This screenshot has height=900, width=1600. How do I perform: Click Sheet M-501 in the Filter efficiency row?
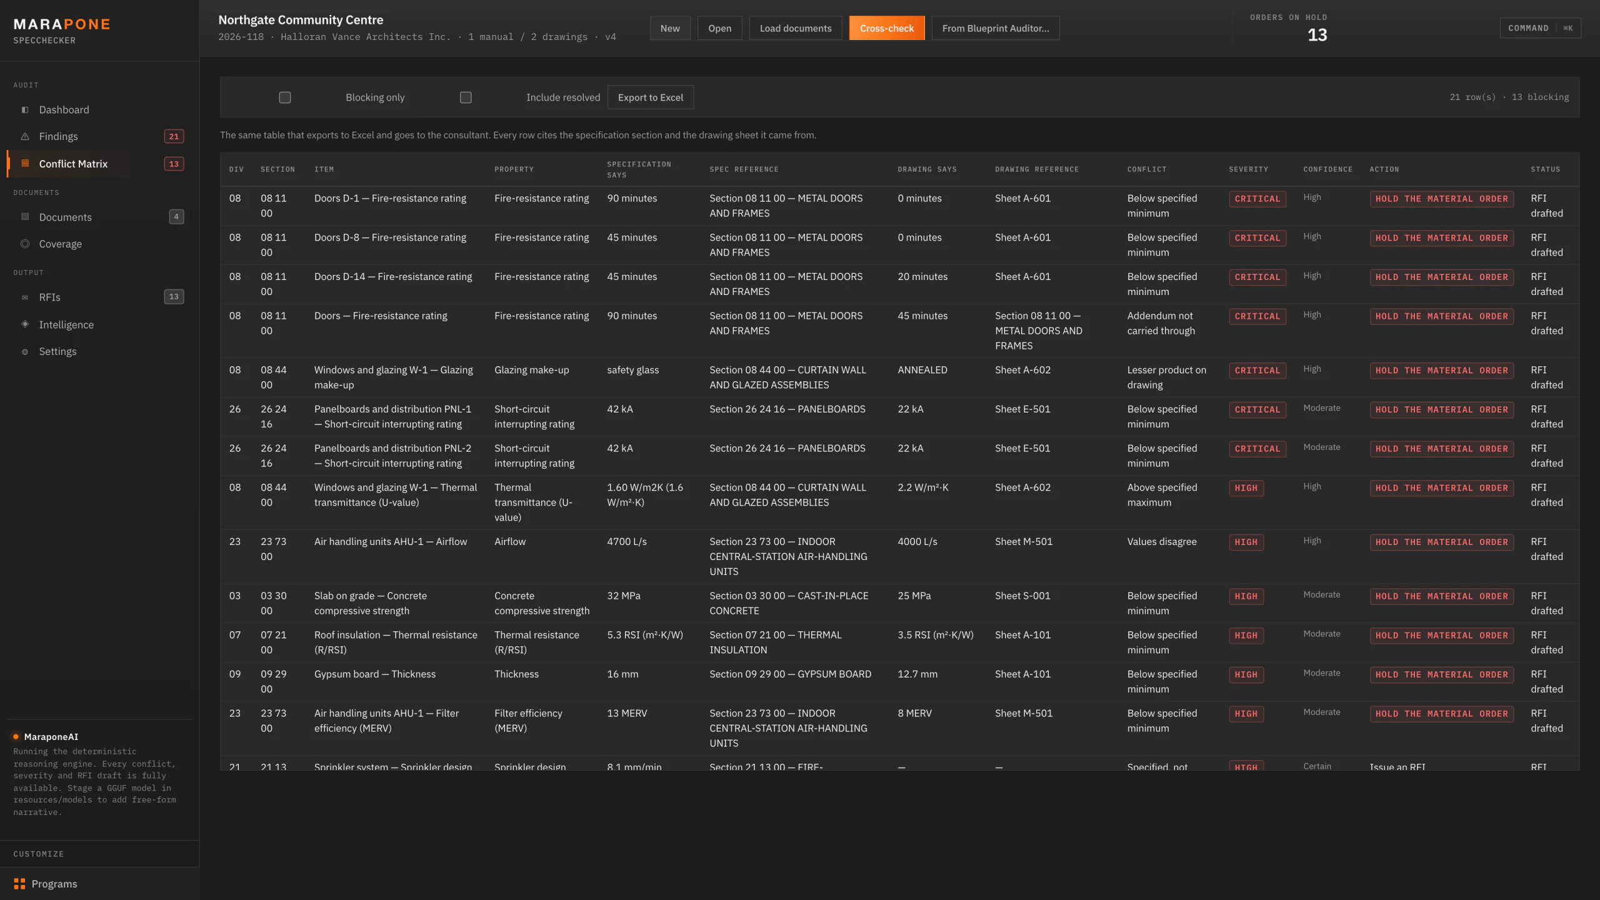(x=1024, y=713)
